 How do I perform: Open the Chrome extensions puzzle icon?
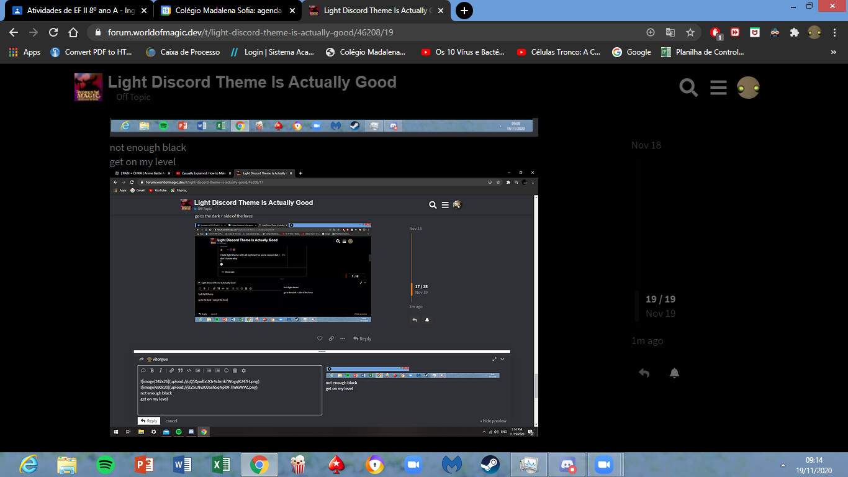pos(794,32)
